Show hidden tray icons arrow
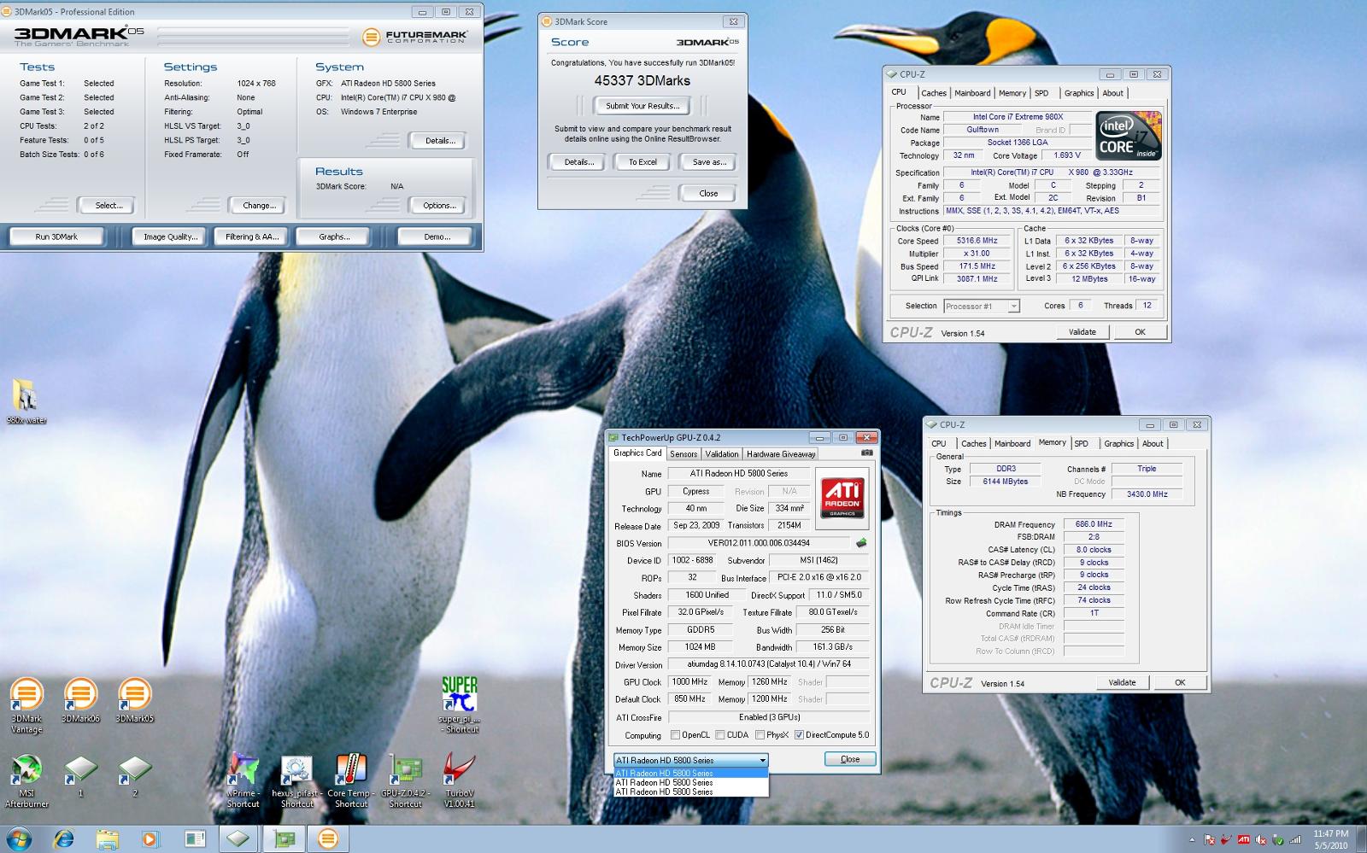Screen dimensions: 1367x853 click(1192, 840)
